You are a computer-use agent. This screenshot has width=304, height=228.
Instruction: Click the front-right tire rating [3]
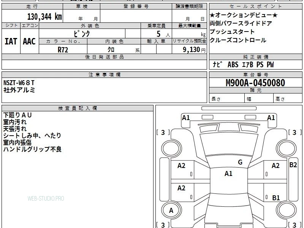click(x=294, y=132)
